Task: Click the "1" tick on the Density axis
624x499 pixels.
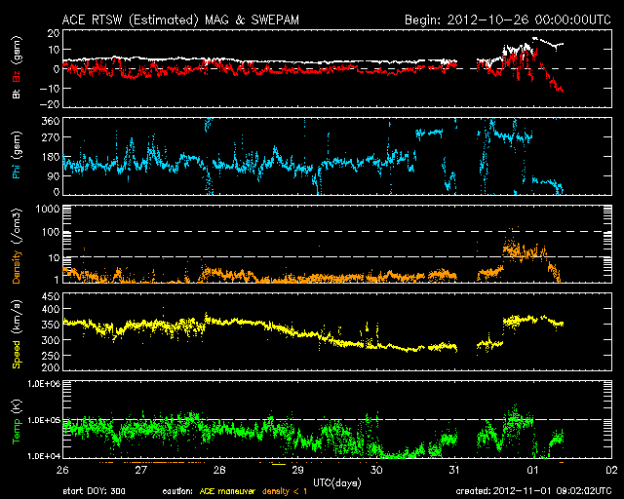Action: pyautogui.click(x=57, y=280)
